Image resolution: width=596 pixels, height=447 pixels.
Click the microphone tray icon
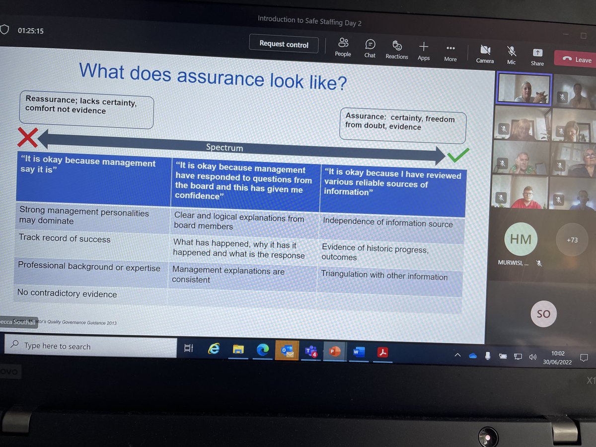pos(488,356)
